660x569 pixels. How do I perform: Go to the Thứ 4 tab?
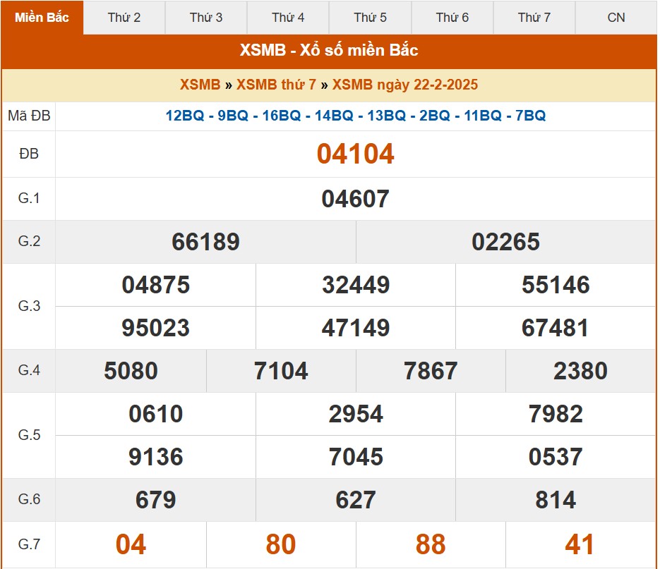pyautogui.click(x=288, y=18)
